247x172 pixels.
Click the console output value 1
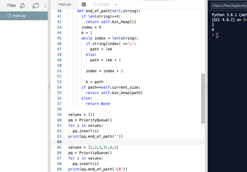(213, 25)
